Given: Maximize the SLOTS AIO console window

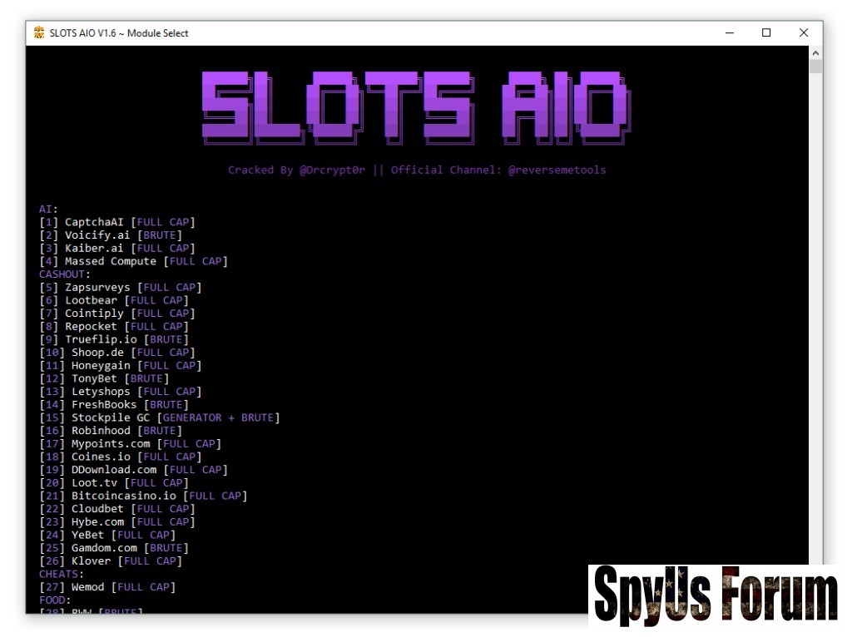Looking at the screenshot, I should point(766,33).
